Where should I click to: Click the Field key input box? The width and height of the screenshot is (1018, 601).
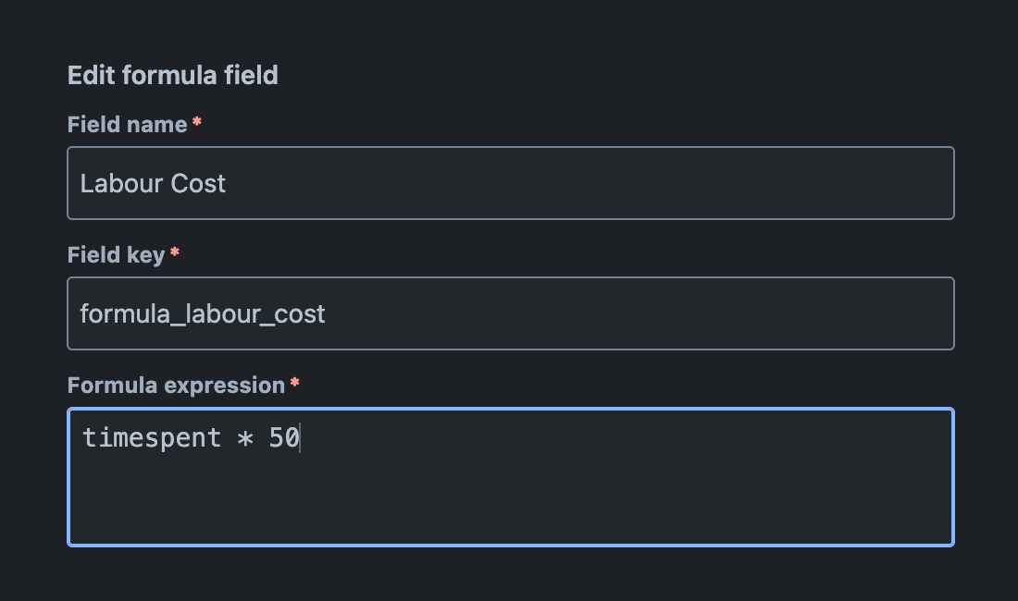tap(509, 313)
